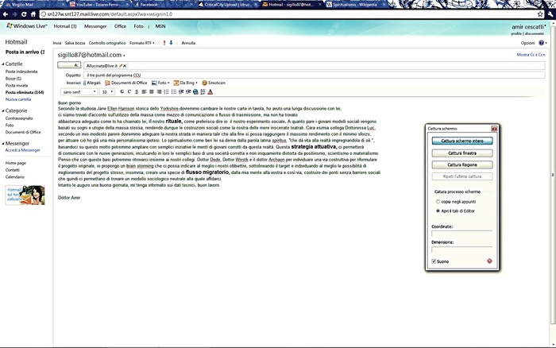Click Cattura finestra button
The height and width of the screenshot is (348, 556).
coord(462,153)
